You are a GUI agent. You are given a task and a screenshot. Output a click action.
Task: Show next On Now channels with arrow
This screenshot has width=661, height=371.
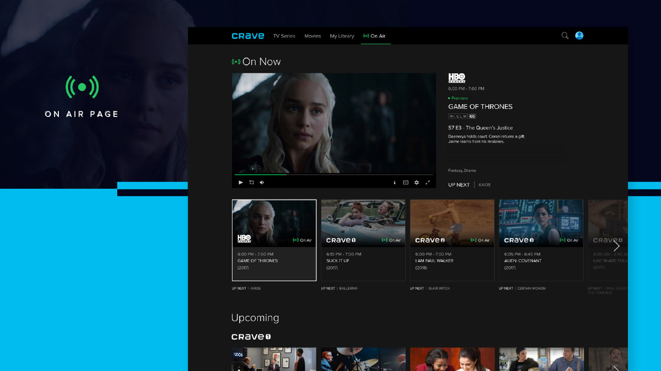616,246
